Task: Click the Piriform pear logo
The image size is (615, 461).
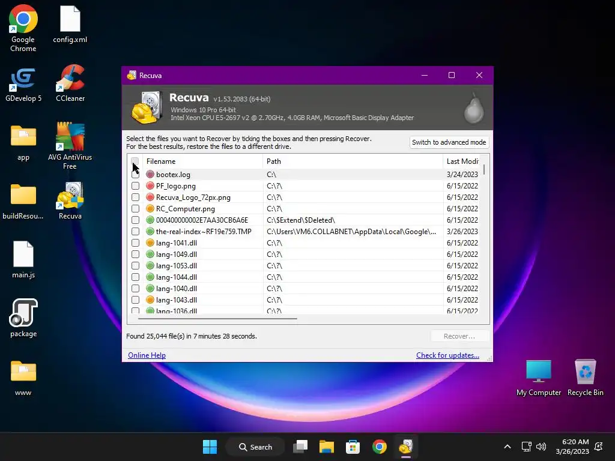Action: click(474, 109)
